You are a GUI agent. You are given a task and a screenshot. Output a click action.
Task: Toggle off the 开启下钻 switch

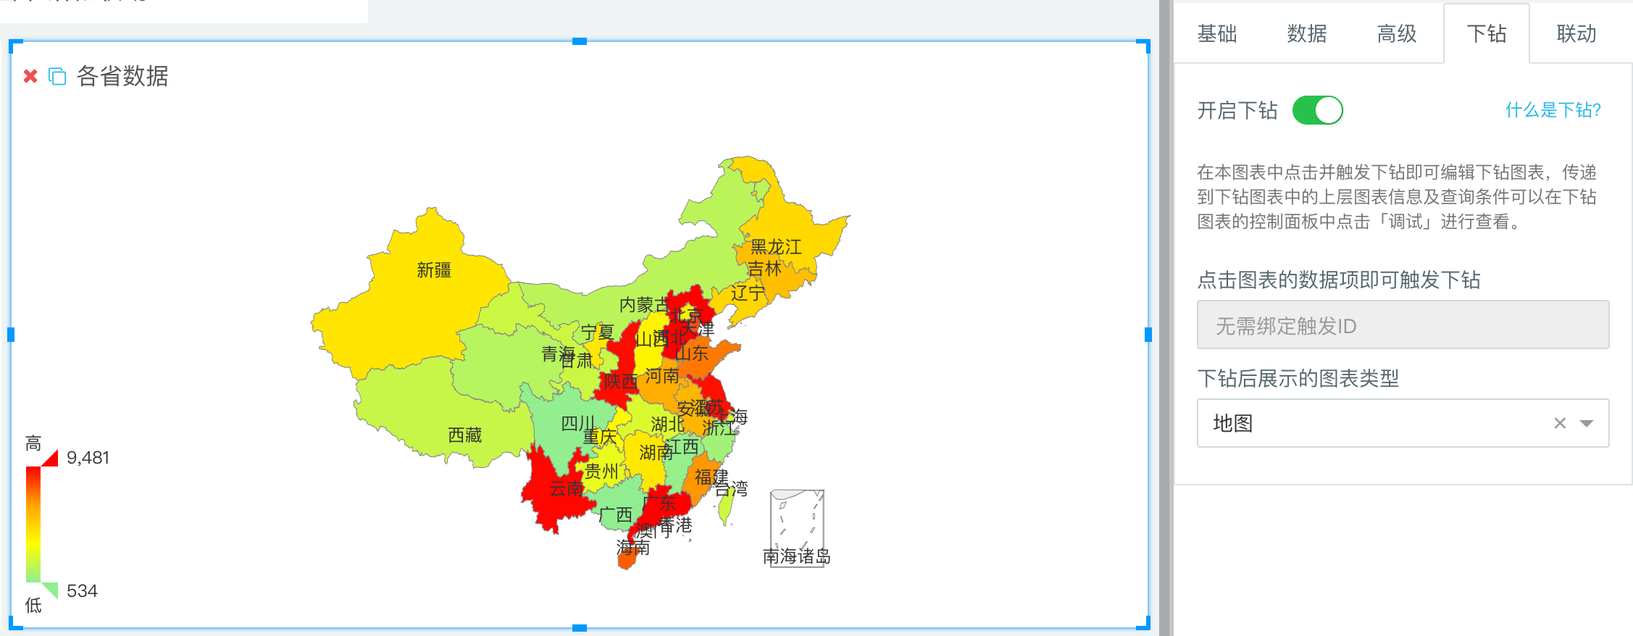1317,110
